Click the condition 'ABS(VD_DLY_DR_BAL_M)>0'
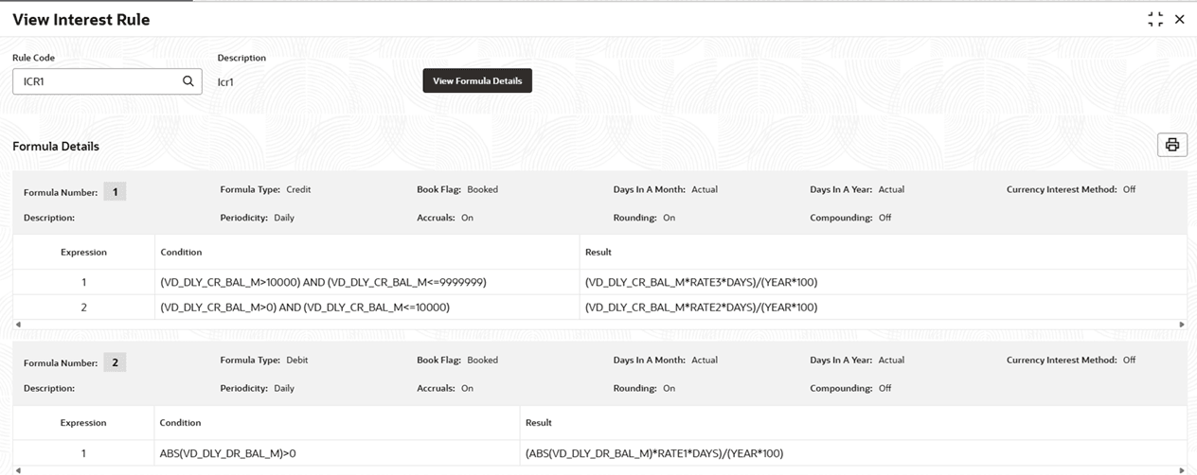This screenshot has width=1197, height=475. [x=228, y=453]
